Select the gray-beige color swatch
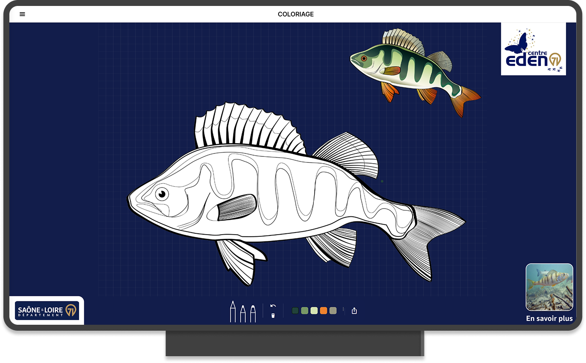This screenshot has width=586, height=363. (333, 311)
